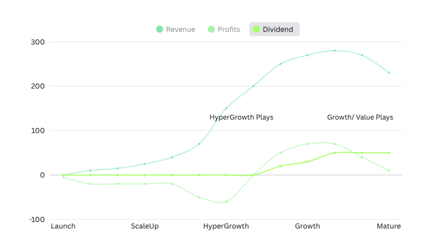This screenshot has width=434, height=244.
Task: Click the 300 y-axis value label
Action: pos(38,42)
